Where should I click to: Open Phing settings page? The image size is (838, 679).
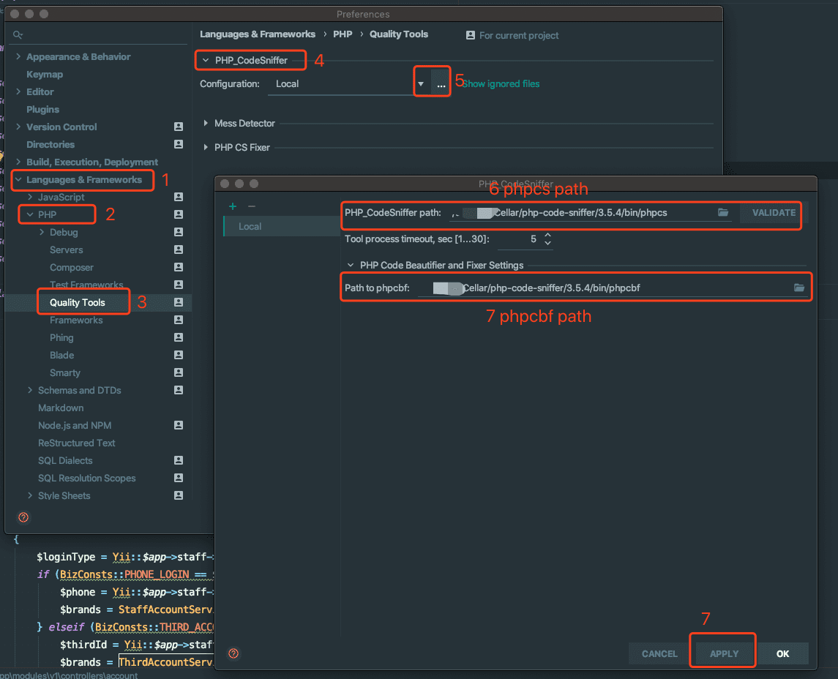(61, 337)
